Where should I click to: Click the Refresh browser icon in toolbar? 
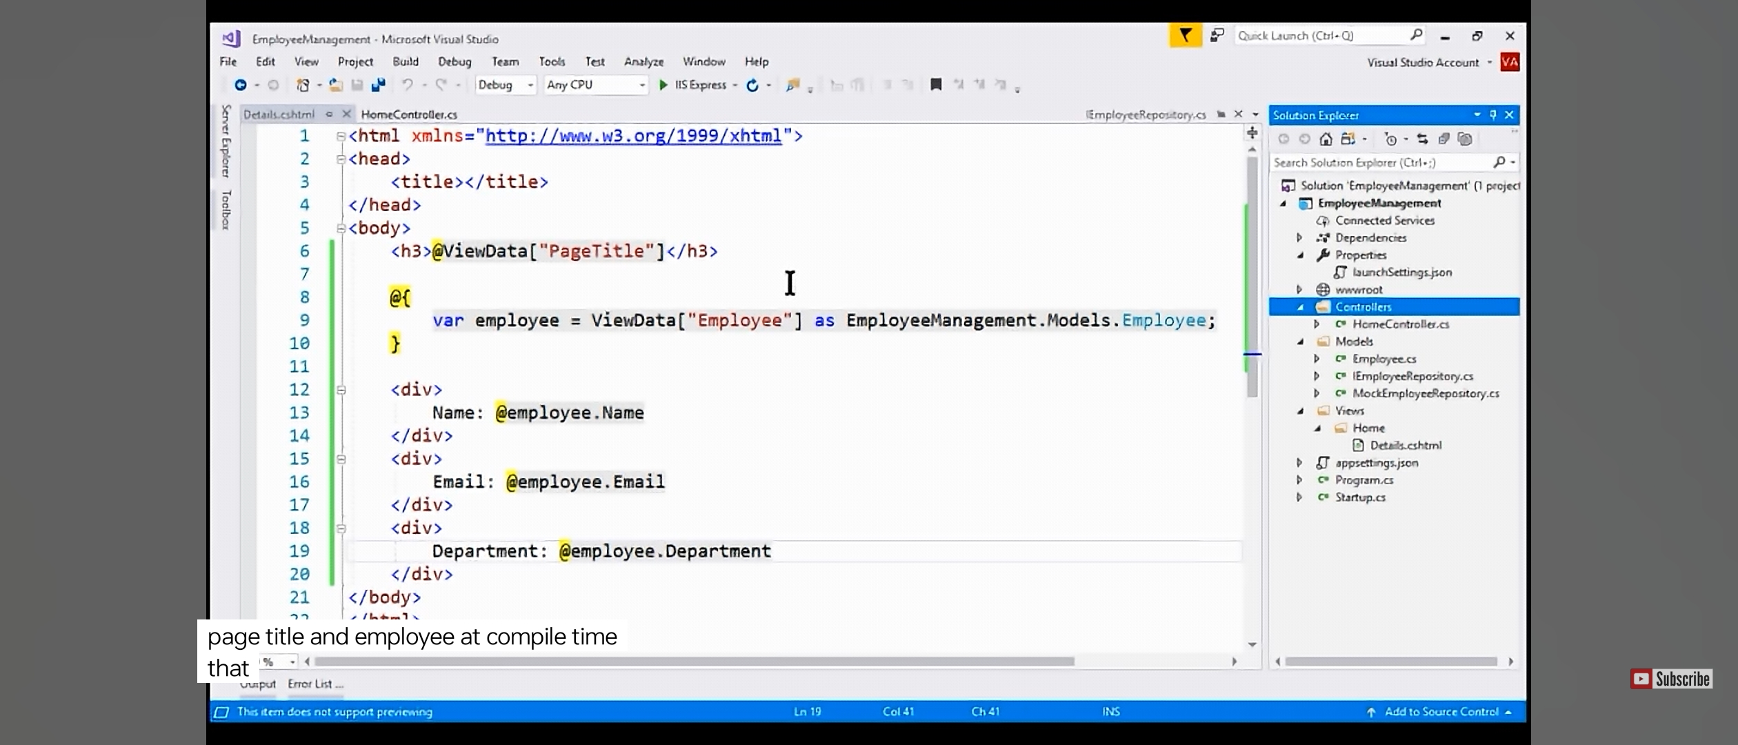[x=752, y=85]
